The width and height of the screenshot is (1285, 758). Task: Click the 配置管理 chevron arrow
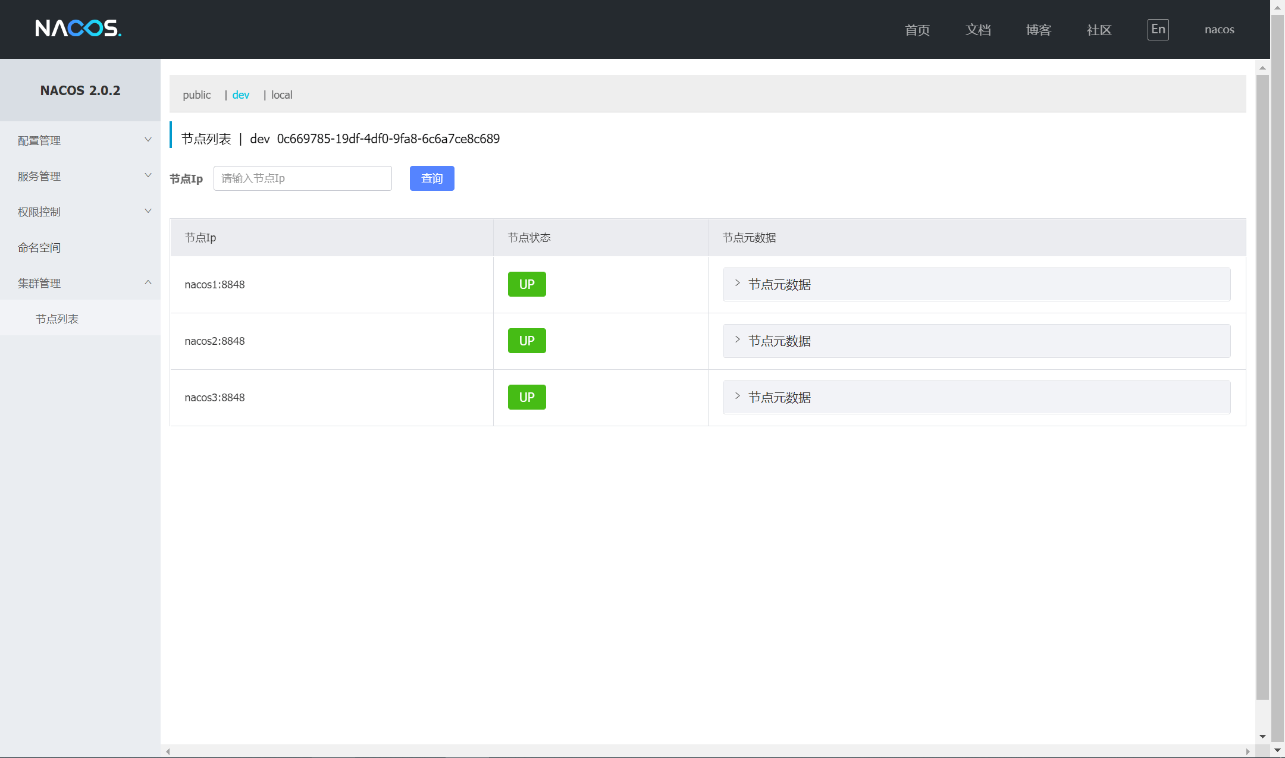(x=148, y=140)
